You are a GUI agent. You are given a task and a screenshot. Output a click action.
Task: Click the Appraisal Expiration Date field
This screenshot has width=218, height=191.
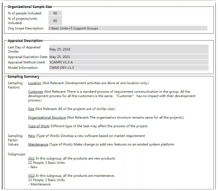coord(129,57)
